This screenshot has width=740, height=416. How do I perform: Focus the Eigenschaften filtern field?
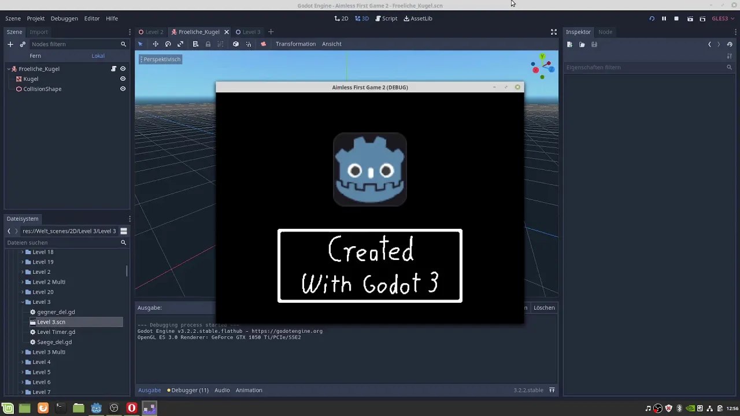(x=649, y=68)
